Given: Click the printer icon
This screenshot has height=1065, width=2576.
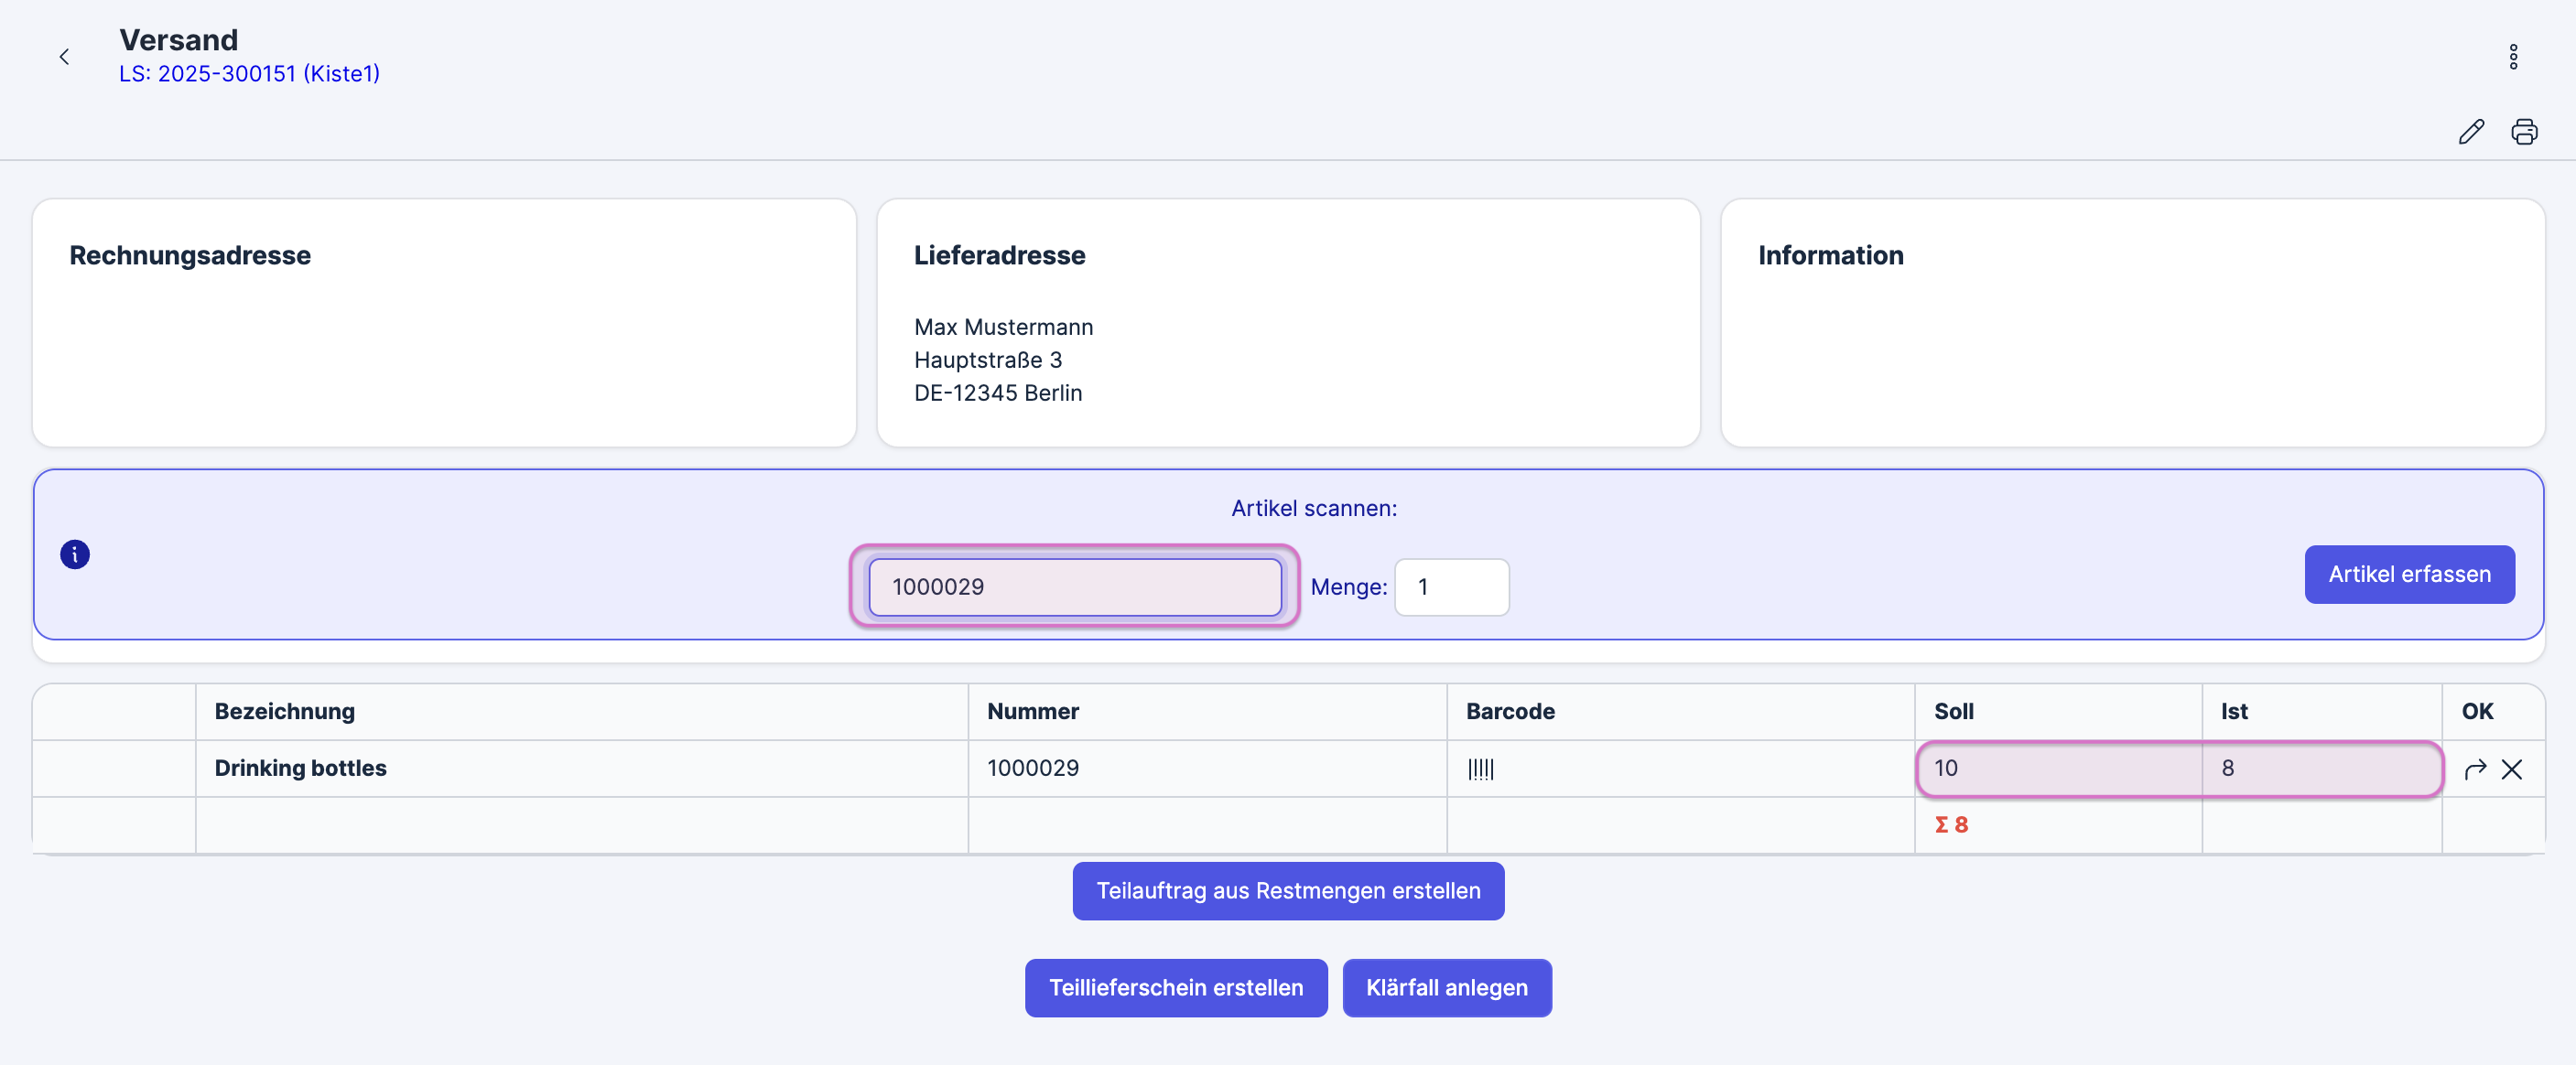Looking at the screenshot, I should click(2523, 132).
